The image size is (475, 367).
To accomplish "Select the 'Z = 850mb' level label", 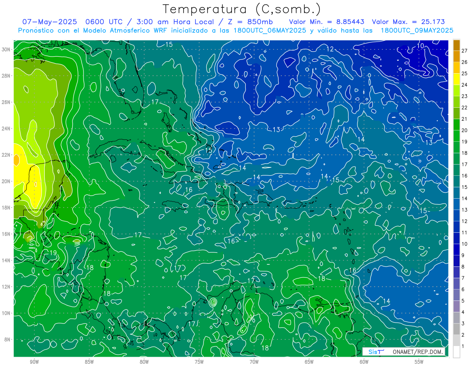I will (x=250, y=22).
